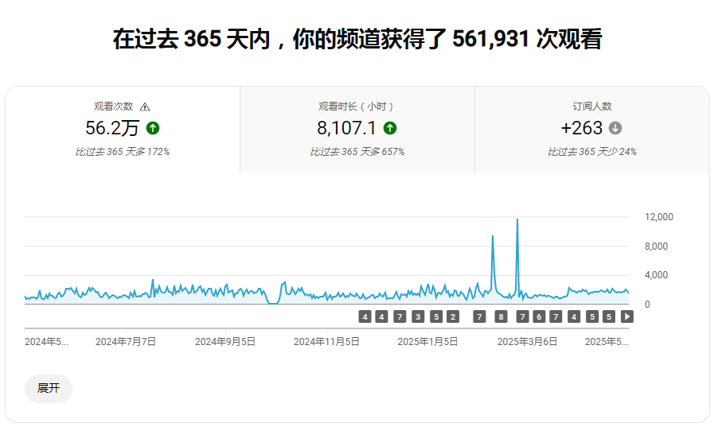Click the 12,000 gridline value label
This screenshot has height=427, width=718.
[658, 217]
